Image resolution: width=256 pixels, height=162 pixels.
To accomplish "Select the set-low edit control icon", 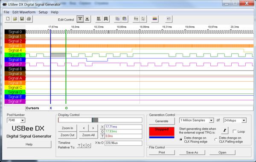I will [x=87, y=19].
